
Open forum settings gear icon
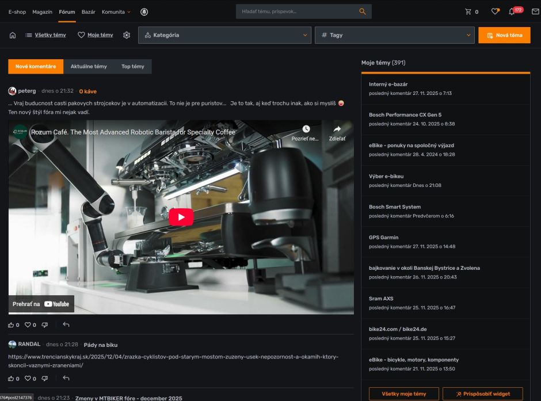pyautogui.click(x=127, y=35)
